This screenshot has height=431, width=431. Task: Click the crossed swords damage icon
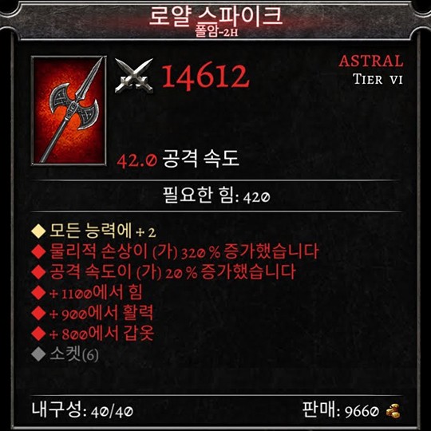click(134, 76)
